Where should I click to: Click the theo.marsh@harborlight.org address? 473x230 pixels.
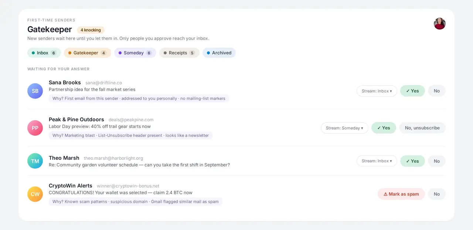[113, 158]
